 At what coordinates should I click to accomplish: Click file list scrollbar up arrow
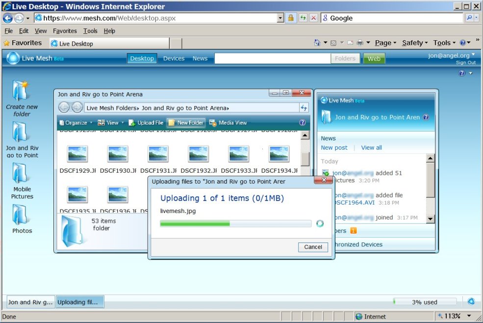click(305, 135)
